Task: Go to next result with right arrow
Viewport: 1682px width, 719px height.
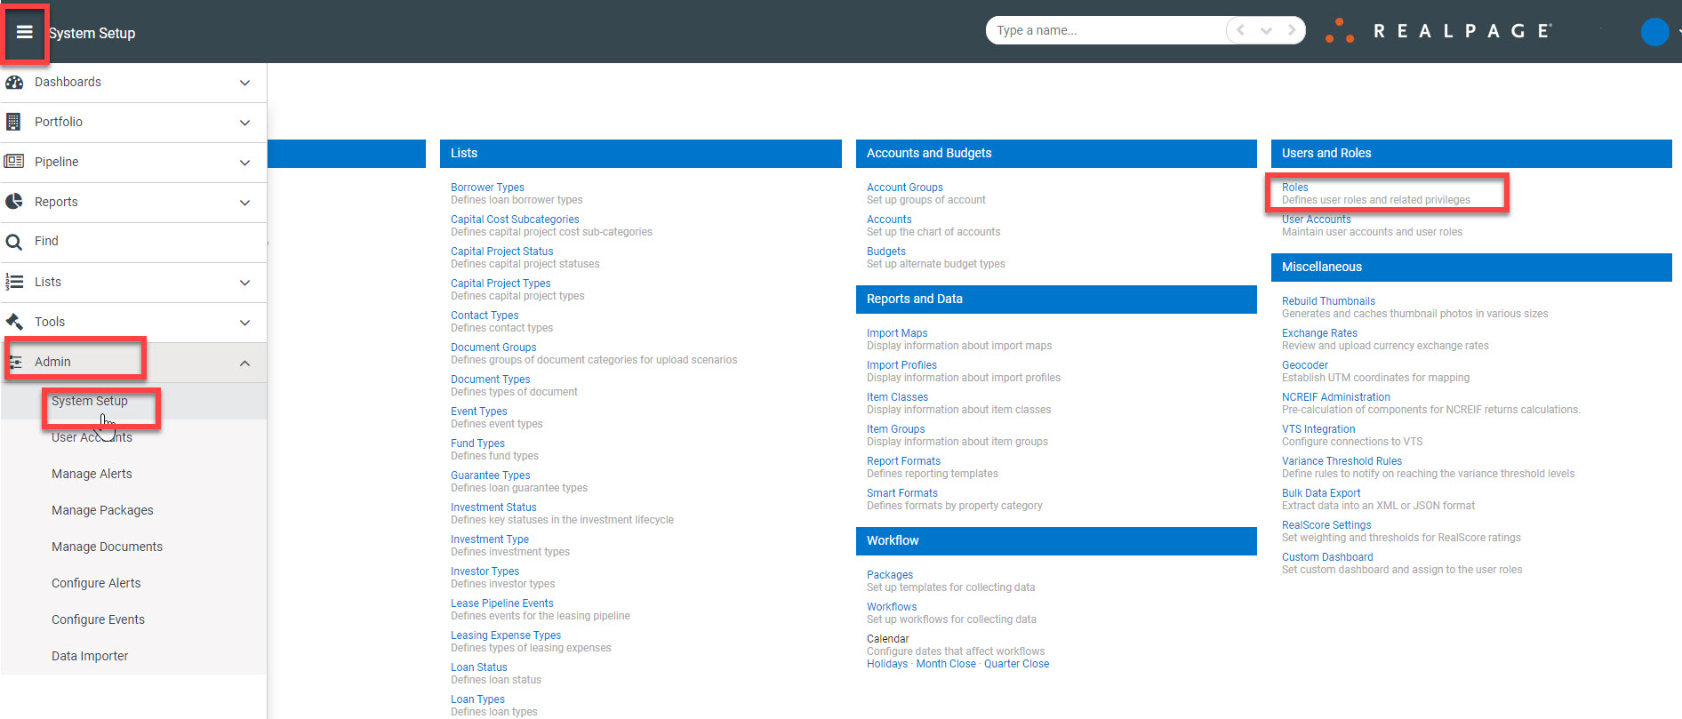Action: pyautogui.click(x=1292, y=30)
